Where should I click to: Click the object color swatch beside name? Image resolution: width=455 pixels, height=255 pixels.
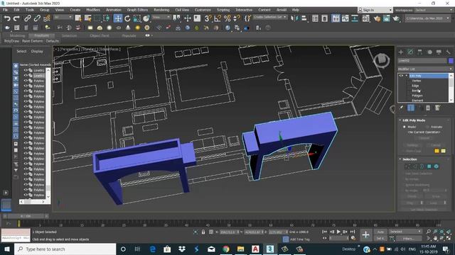pyautogui.click(x=451, y=61)
